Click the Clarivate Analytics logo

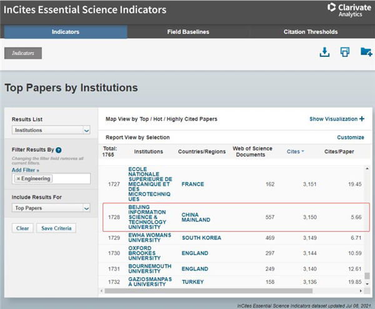[x=349, y=9]
